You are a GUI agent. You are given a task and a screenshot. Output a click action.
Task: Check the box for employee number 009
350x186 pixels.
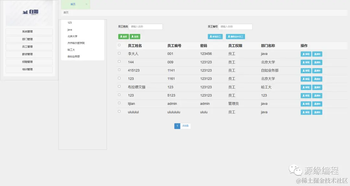(119, 61)
